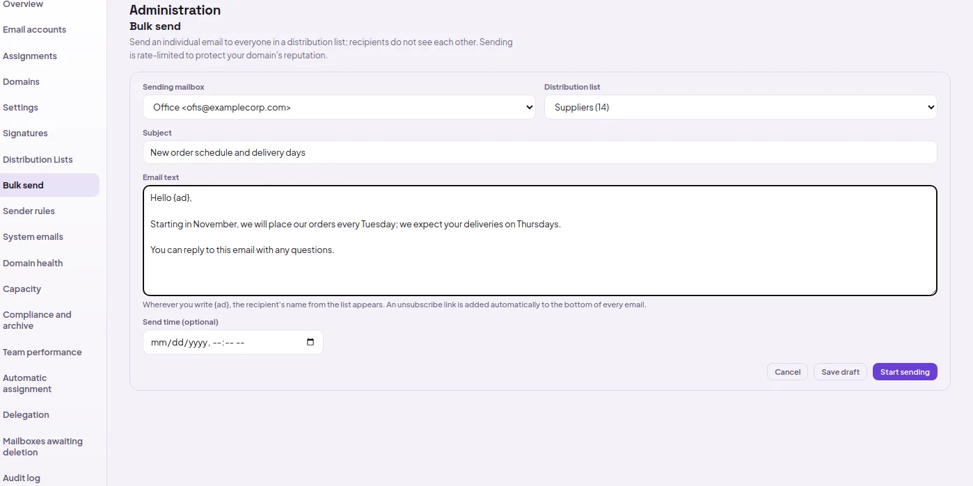Click the Cancel button

click(x=787, y=372)
